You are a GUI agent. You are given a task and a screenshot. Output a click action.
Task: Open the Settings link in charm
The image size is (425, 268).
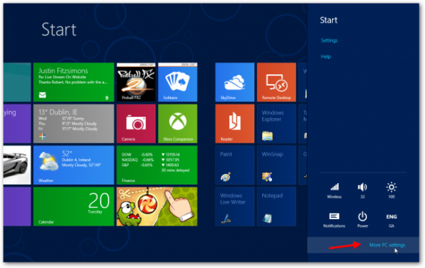point(329,40)
